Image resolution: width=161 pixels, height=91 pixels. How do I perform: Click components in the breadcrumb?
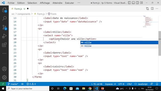24,14
